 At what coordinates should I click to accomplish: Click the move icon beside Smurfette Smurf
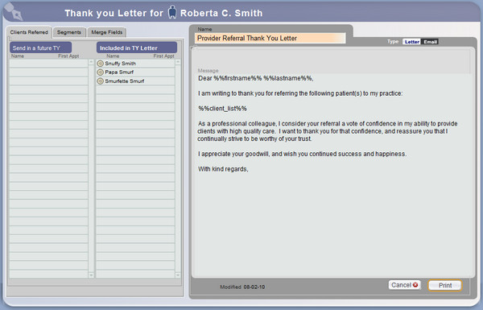pyautogui.click(x=100, y=81)
